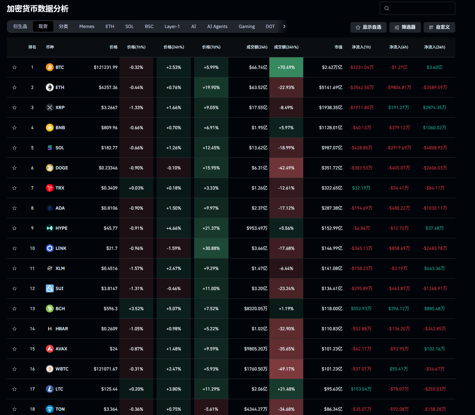
Task: Favorite BTC with its star
Action: pos(15,67)
